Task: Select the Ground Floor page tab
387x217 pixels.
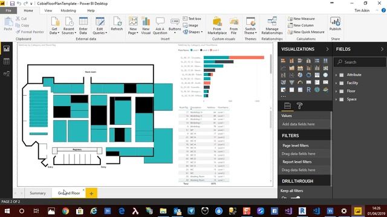Action: pos(68,193)
